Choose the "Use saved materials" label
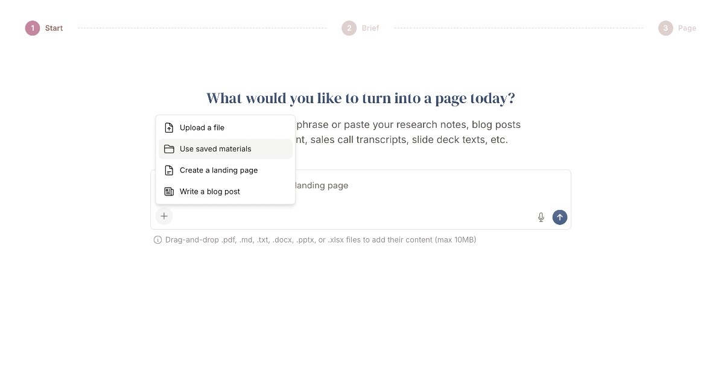The image size is (724, 380). (x=215, y=149)
